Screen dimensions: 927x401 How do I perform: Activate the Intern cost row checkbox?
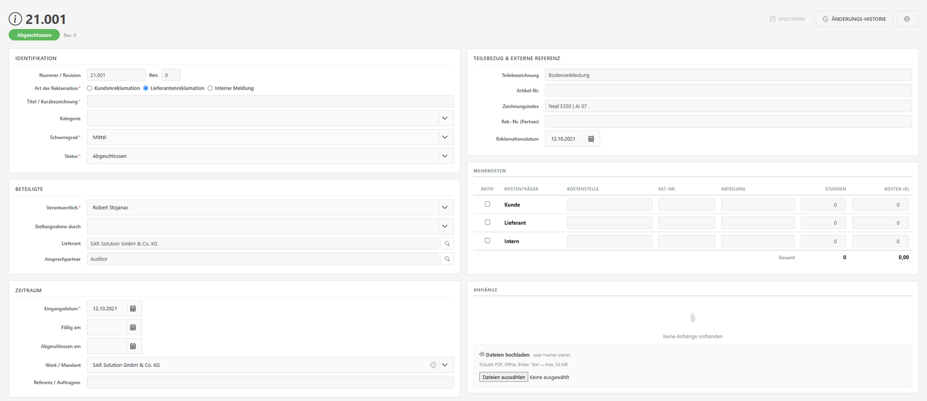point(487,241)
